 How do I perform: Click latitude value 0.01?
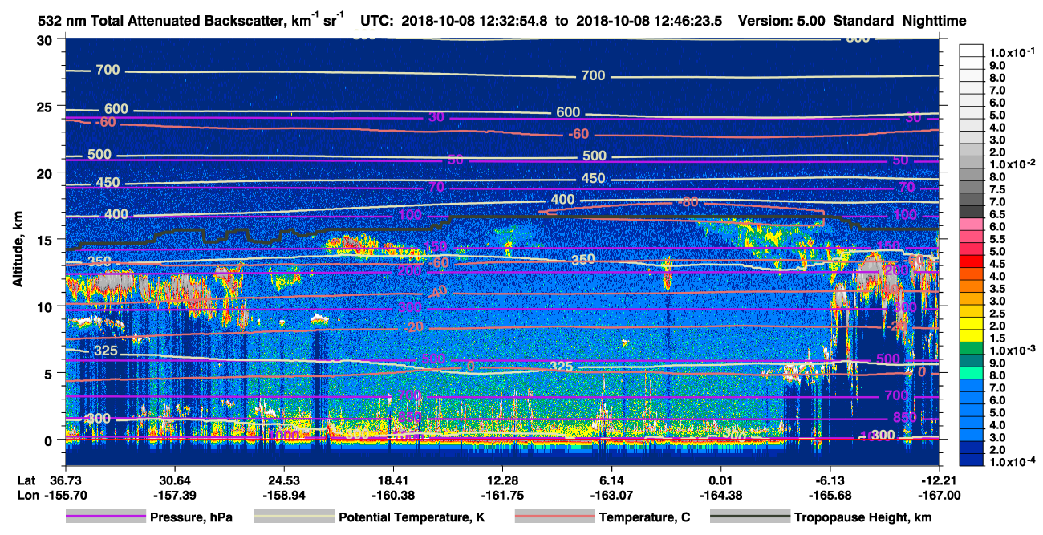[721, 480]
